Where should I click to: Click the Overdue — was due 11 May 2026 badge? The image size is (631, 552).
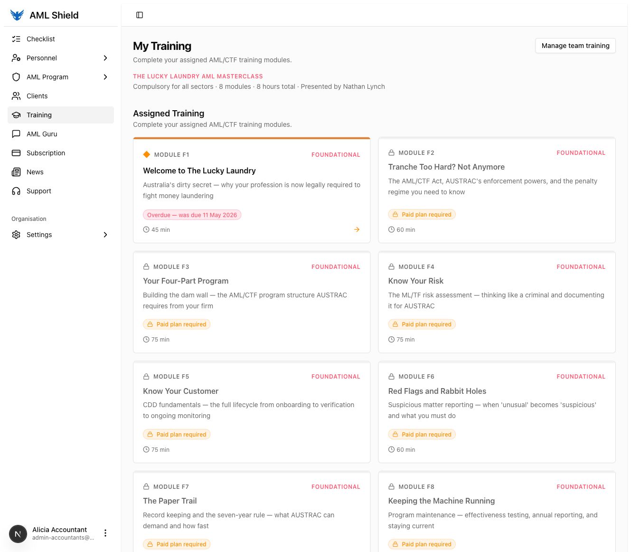tap(192, 215)
